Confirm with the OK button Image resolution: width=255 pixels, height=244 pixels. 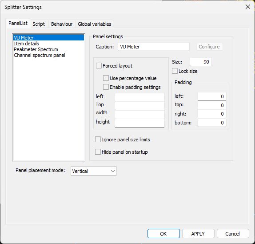point(163,234)
